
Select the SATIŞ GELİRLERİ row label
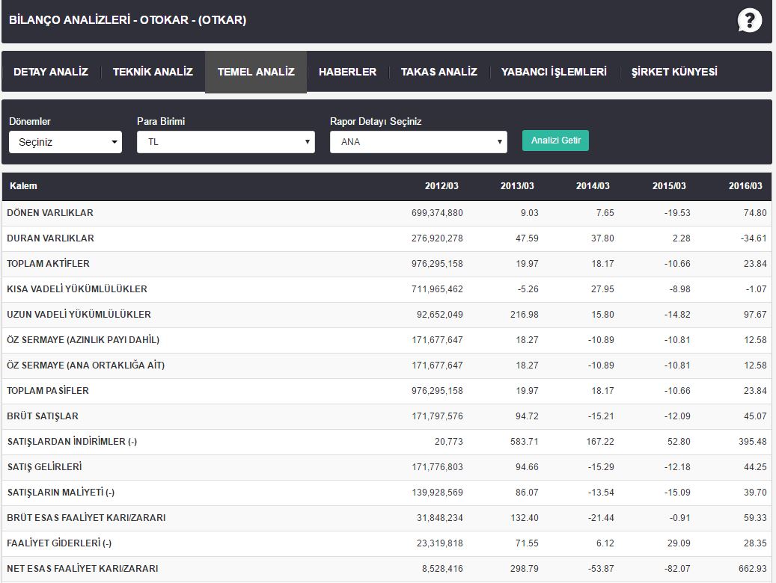point(45,467)
